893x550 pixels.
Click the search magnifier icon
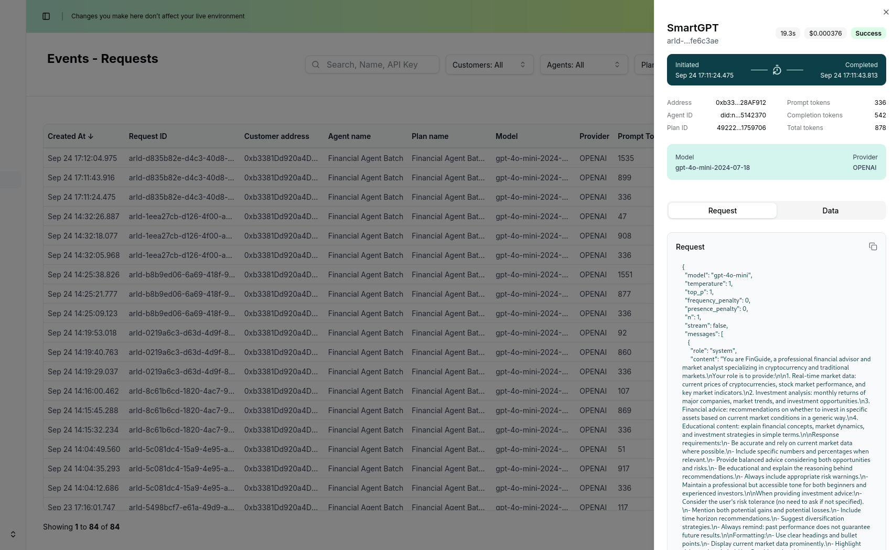point(316,64)
